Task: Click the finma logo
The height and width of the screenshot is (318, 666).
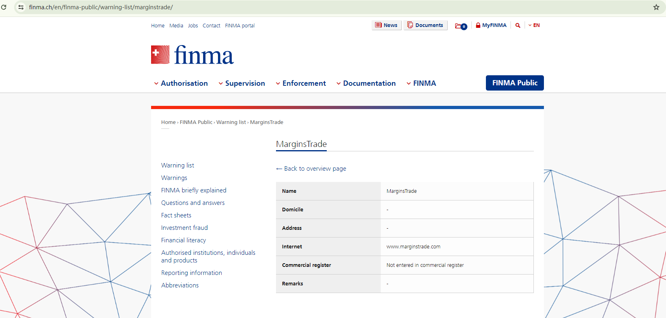Action: click(x=192, y=55)
